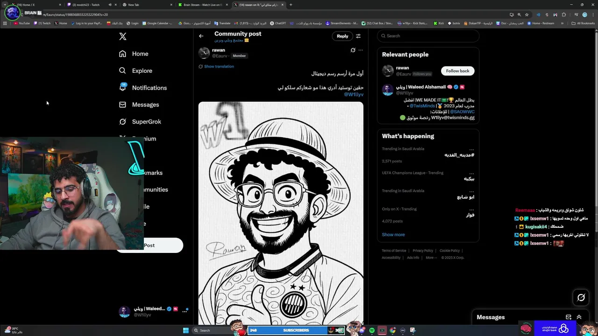Open more options for قوار trend
The height and width of the screenshot is (336, 598).
(471, 209)
